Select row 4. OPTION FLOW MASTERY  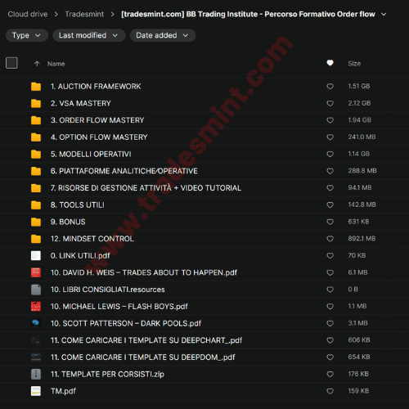pyautogui.click(x=204, y=137)
